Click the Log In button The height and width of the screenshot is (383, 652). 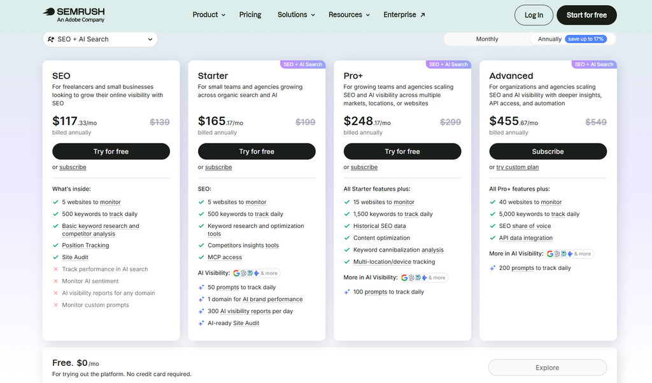(x=534, y=15)
